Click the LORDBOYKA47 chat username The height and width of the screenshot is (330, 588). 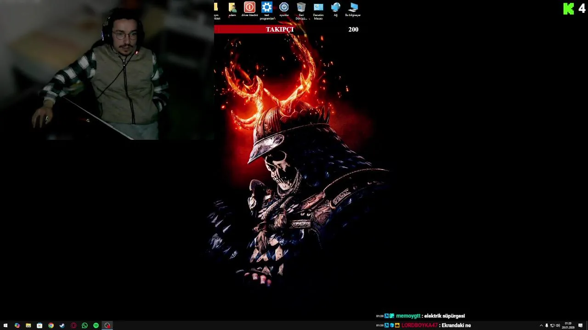pyautogui.click(x=419, y=325)
